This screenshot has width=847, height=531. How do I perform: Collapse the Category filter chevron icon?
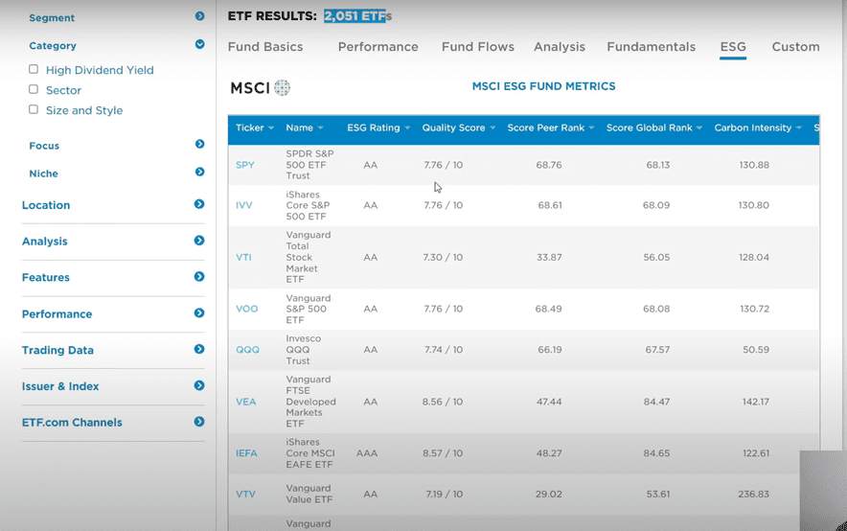click(199, 44)
